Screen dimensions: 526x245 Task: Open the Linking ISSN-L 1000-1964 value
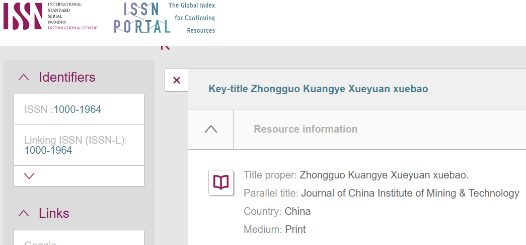pyautogui.click(x=48, y=150)
